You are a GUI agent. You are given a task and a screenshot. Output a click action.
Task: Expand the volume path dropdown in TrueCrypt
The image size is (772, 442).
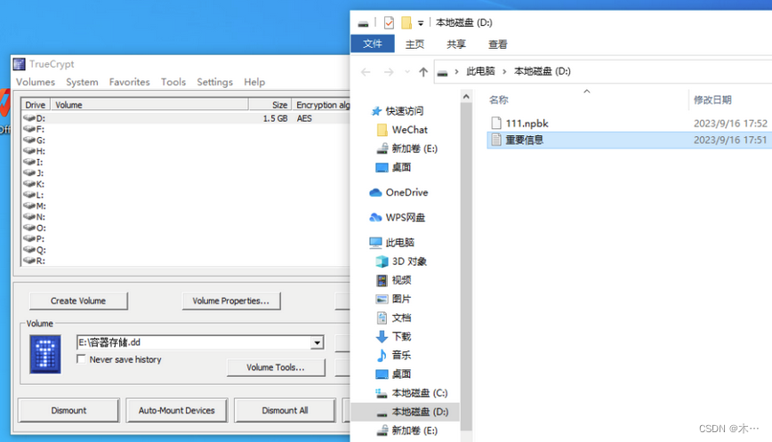[x=318, y=342]
